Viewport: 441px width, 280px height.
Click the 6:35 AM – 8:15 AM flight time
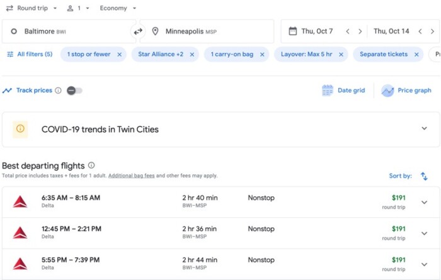[x=71, y=198]
